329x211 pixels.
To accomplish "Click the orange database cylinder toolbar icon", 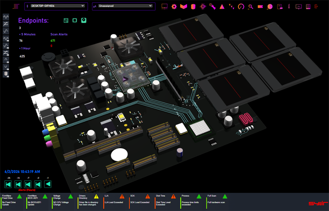I will pyautogui.click(x=193, y=6).
